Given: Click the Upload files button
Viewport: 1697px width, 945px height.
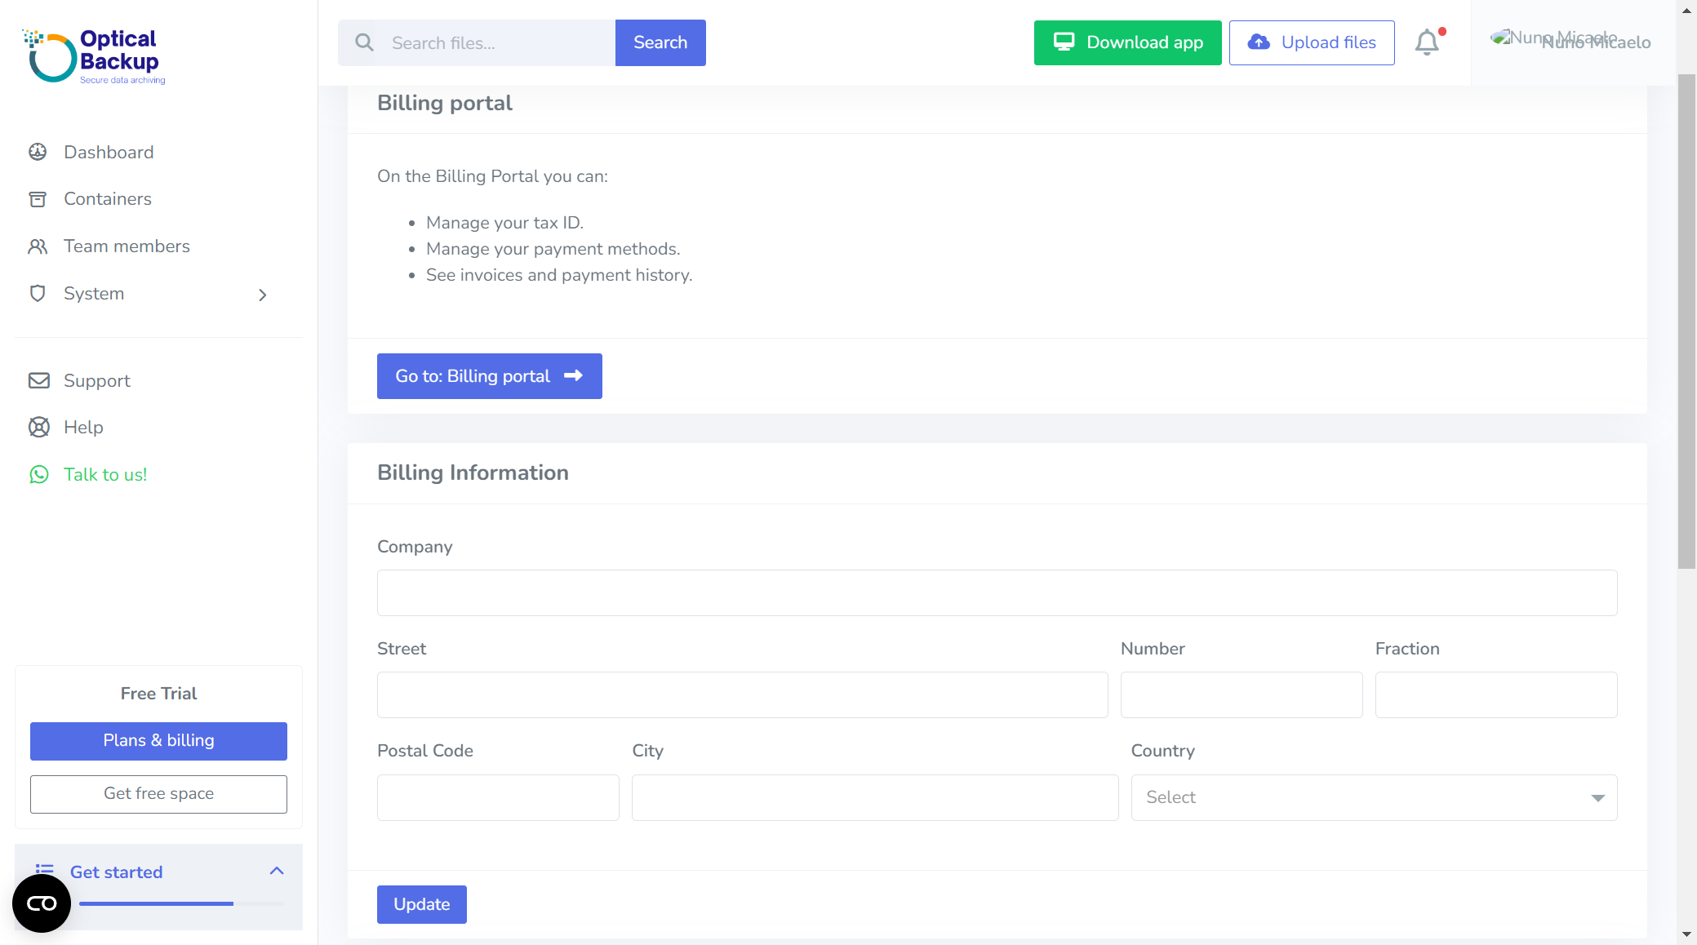Looking at the screenshot, I should click(x=1312, y=42).
